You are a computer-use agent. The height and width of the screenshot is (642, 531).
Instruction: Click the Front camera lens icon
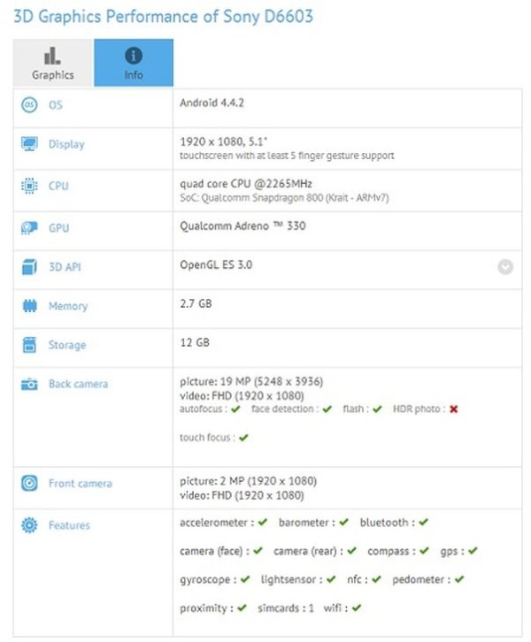click(x=28, y=484)
